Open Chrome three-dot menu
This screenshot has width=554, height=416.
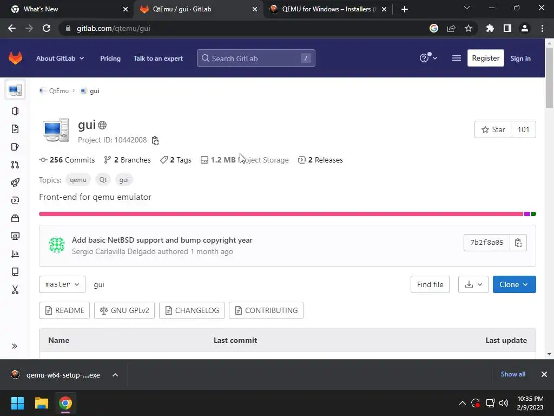(542, 28)
